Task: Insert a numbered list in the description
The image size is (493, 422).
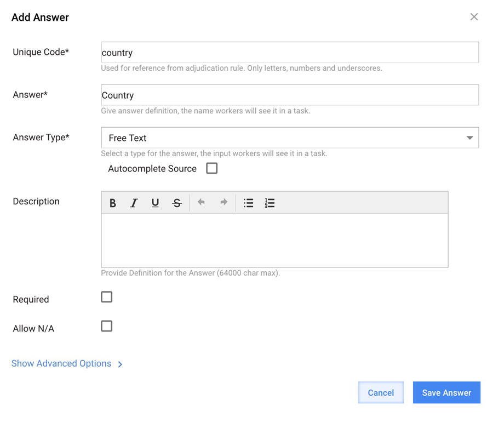Action: click(x=270, y=203)
